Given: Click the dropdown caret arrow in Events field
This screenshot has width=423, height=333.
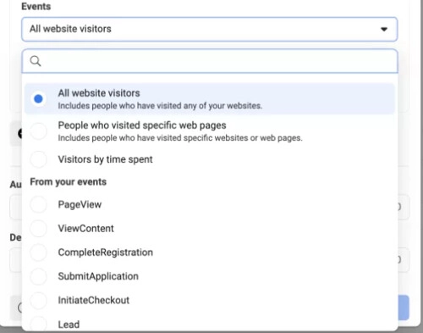Looking at the screenshot, I should tap(384, 29).
